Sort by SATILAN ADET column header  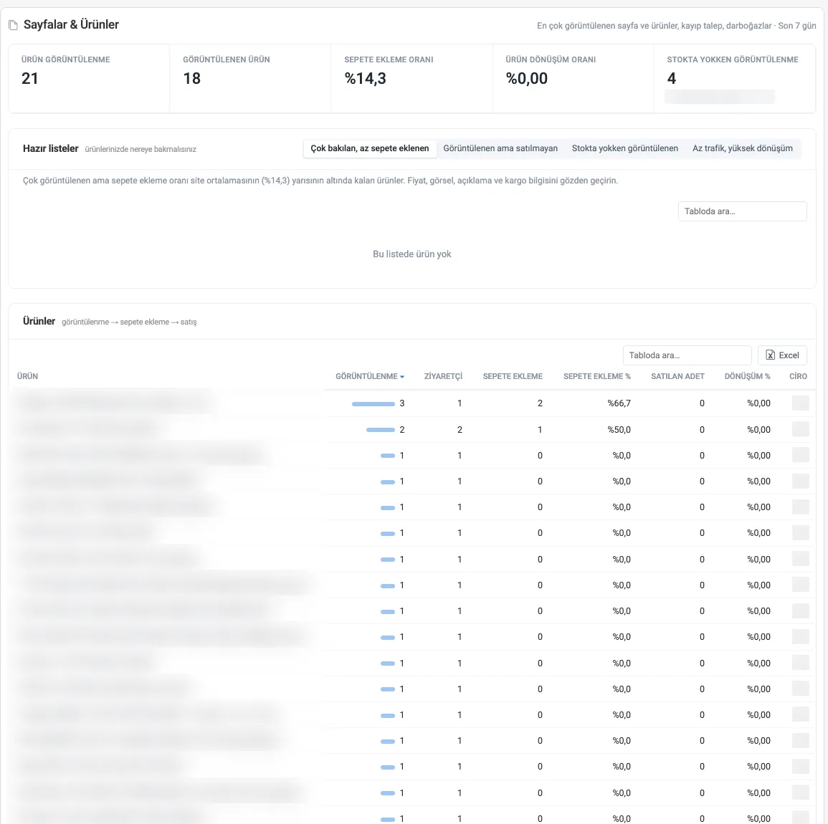(677, 376)
